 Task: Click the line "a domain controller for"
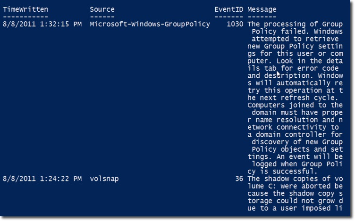295,134
